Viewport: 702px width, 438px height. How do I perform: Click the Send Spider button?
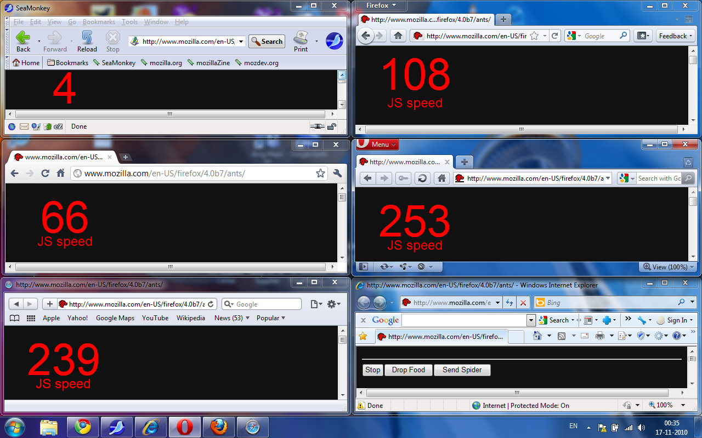coord(462,370)
